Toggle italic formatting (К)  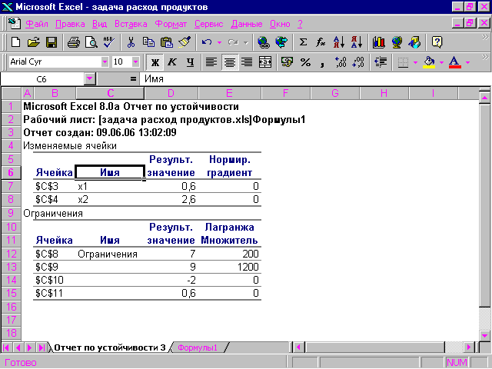pos(171,61)
